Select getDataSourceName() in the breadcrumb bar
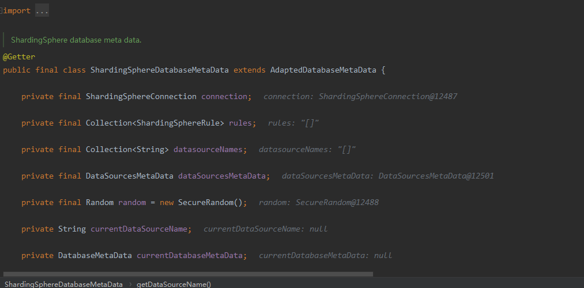This screenshot has height=288, width=584. tap(174, 285)
